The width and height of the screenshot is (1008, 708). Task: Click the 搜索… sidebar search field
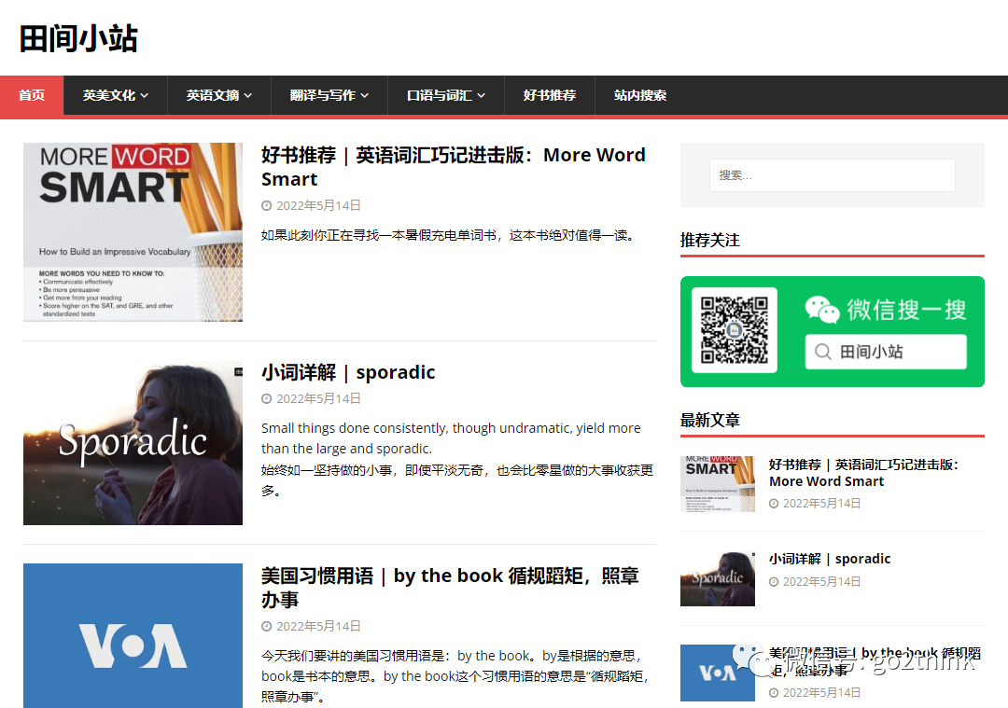click(x=831, y=174)
